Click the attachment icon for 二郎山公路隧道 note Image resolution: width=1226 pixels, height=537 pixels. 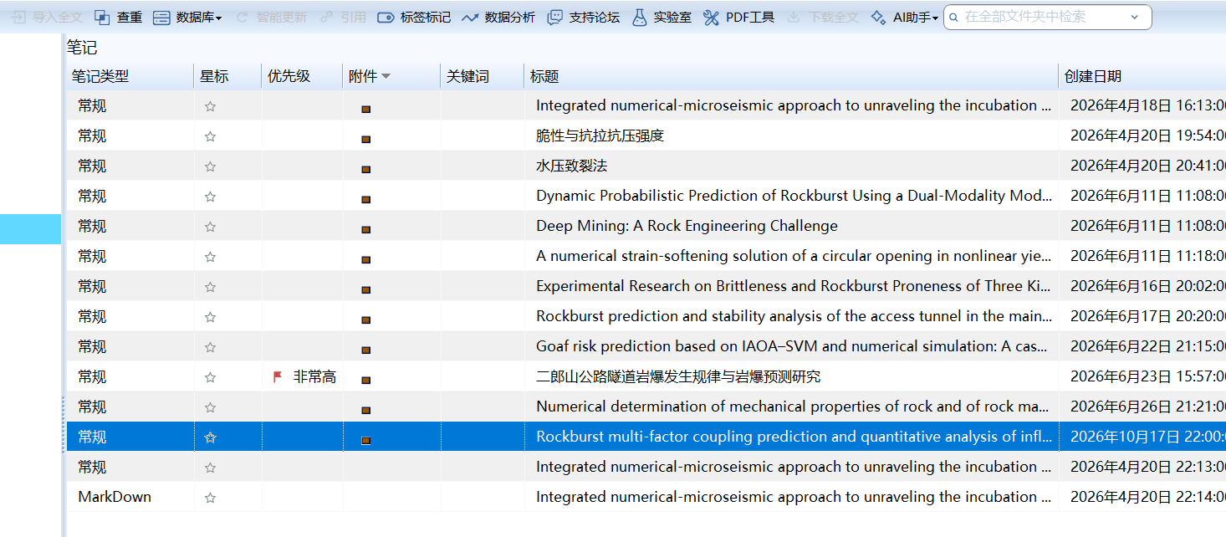[365, 380]
